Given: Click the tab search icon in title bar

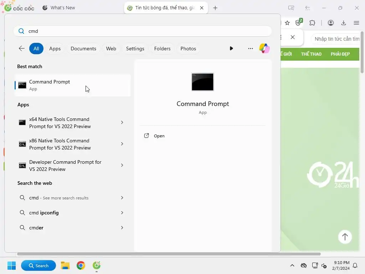Looking at the screenshot, I should pyautogui.click(x=291, y=8).
